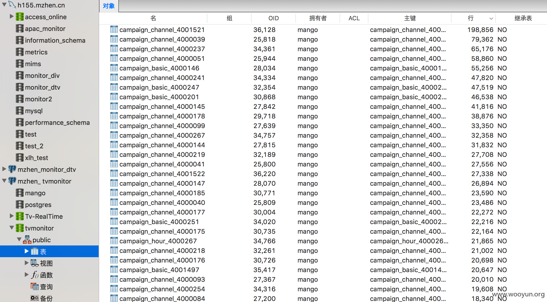Screen dimensions: 547x302
Task: Collapse the h155.mzhen.cn connection
Action: click(4, 5)
